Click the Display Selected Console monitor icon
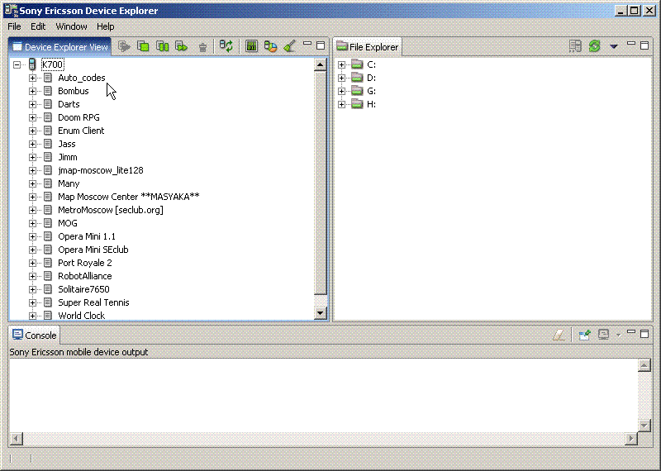Screen dimensions: 661x471 pyautogui.click(x=604, y=335)
